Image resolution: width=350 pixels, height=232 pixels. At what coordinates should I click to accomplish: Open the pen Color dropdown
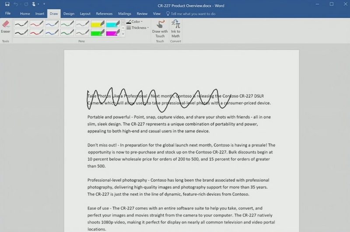[135, 21]
